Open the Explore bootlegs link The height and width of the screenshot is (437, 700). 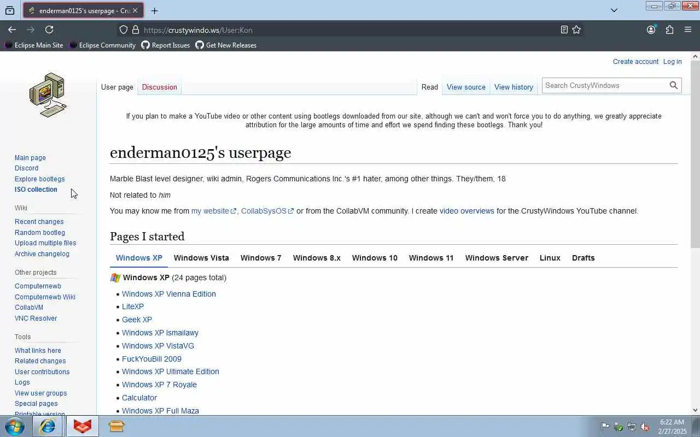39,179
